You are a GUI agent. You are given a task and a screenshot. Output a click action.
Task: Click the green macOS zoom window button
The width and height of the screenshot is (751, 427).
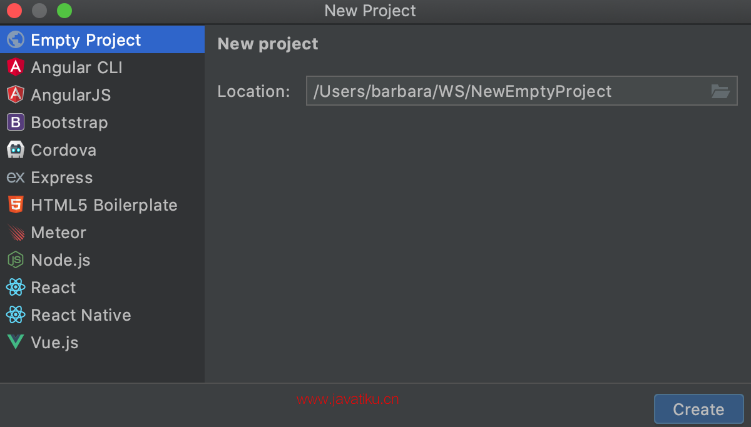tap(64, 11)
